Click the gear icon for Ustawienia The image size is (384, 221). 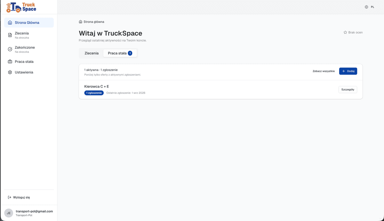tap(10, 72)
